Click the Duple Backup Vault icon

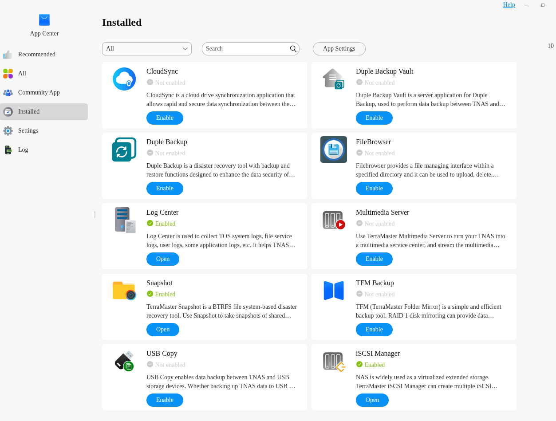coord(334,79)
